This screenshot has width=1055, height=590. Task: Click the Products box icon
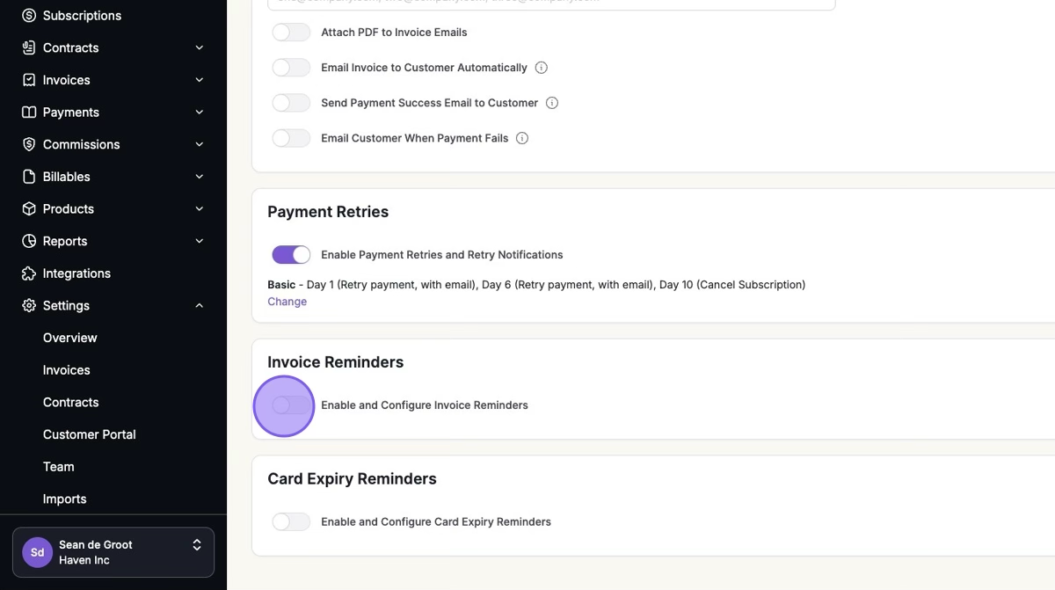(x=29, y=209)
